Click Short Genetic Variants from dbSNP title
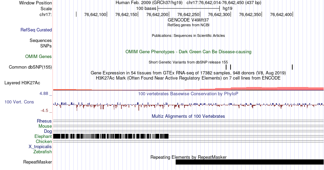The width and height of the screenshot is (324, 170). point(188,62)
